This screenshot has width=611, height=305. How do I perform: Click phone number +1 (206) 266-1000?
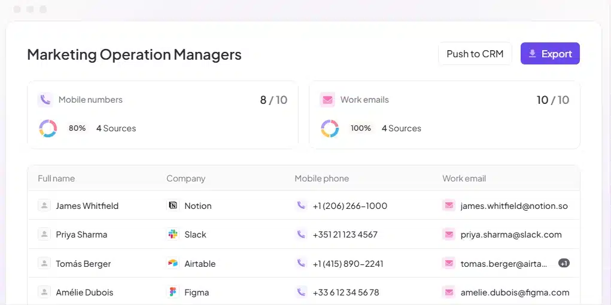(350, 206)
